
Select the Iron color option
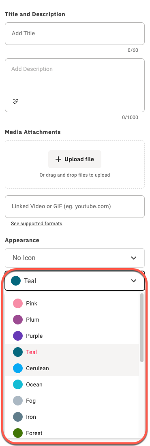click(x=72, y=417)
